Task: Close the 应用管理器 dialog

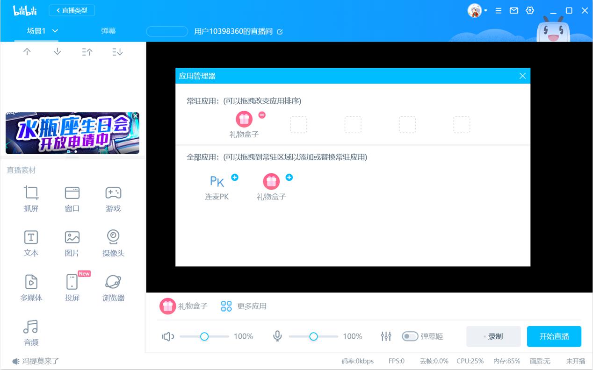Action: pyautogui.click(x=523, y=76)
